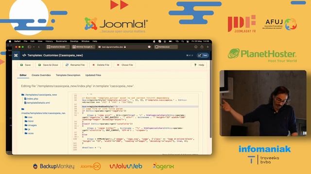Click the highlighted registerAndUseStyle code line

click(140, 106)
